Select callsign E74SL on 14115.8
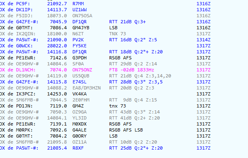 (x=79, y=82)
